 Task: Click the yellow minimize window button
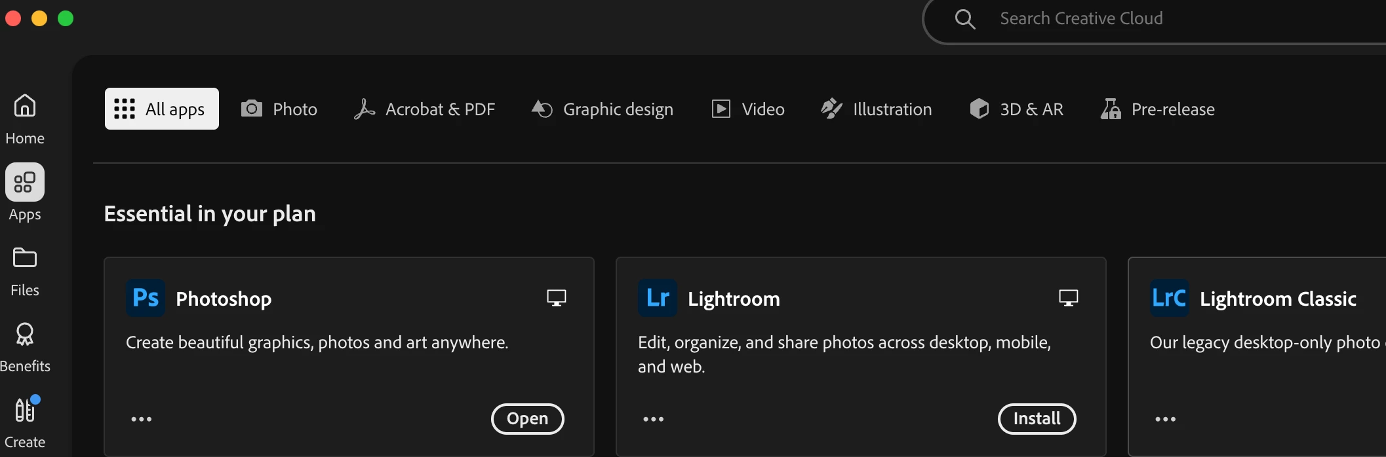tap(39, 18)
